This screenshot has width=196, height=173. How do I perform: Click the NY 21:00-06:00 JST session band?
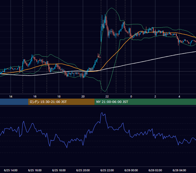click(x=145, y=102)
